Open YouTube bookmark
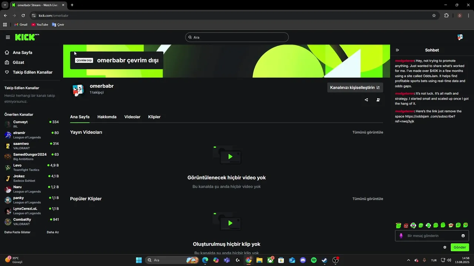 (x=40, y=25)
